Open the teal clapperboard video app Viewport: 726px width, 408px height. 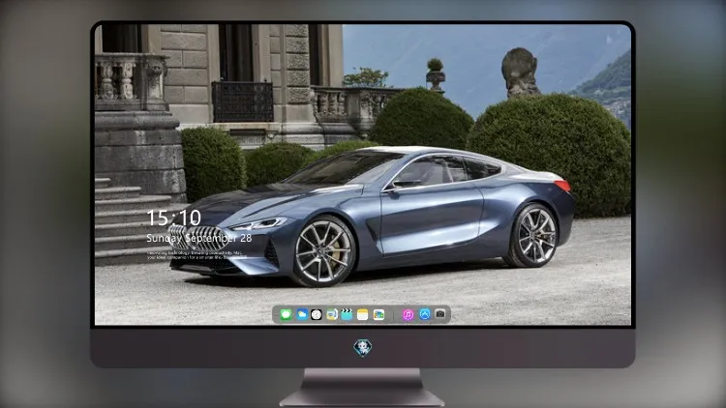tap(347, 314)
